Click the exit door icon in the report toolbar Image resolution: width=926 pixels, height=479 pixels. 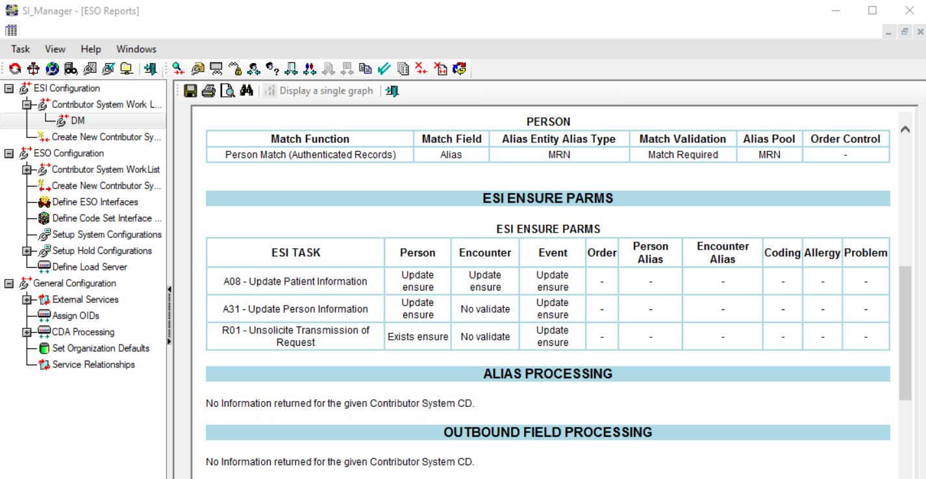pos(392,91)
